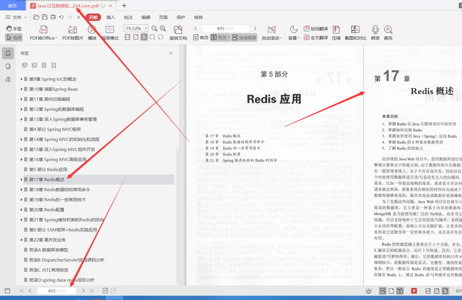
Task: Switch to the 批注 tab
Action: tap(128, 17)
